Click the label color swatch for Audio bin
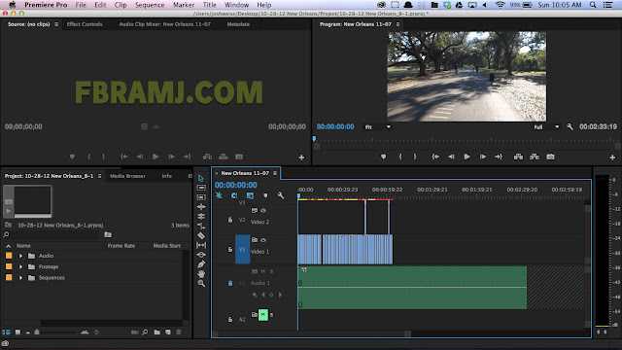This screenshot has height=350, width=622. (9, 256)
